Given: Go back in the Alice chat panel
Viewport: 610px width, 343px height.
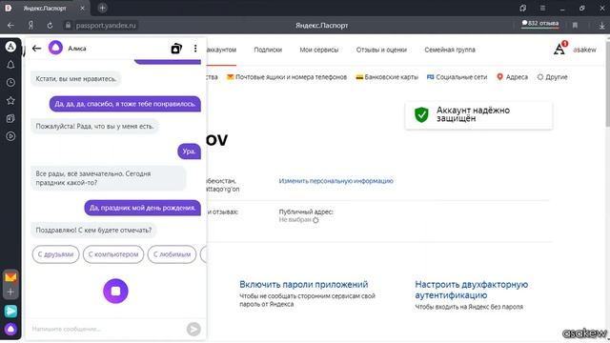Looking at the screenshot, I should [36, 49].
